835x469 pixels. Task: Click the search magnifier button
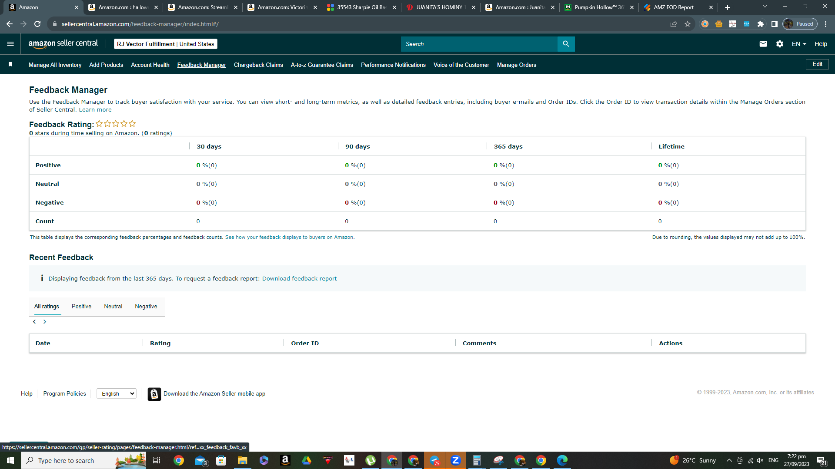[566, 44]
